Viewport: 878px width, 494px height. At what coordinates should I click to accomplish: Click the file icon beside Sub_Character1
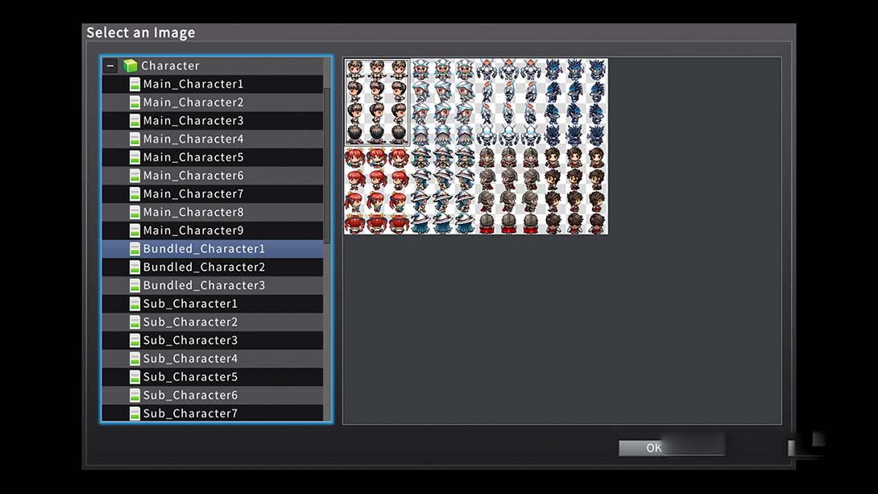pos(135,304)
